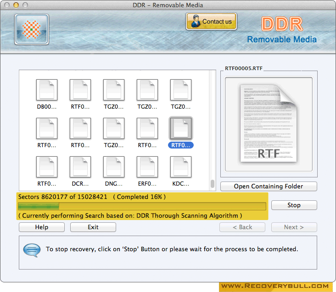Click the ERF0... file label
The height and width of the screenshot is (292, 336).
(x=147, y=184)
